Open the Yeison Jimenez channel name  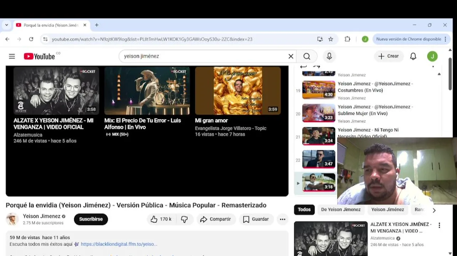42,216
